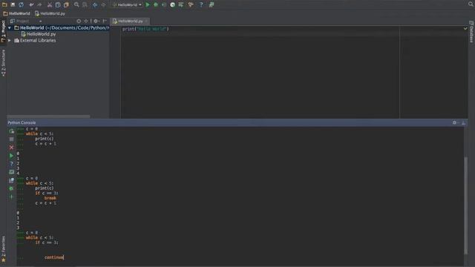475x267 pixels.
Task: Click the Scroll from Source target icon
Action: [x=79, y=21]
